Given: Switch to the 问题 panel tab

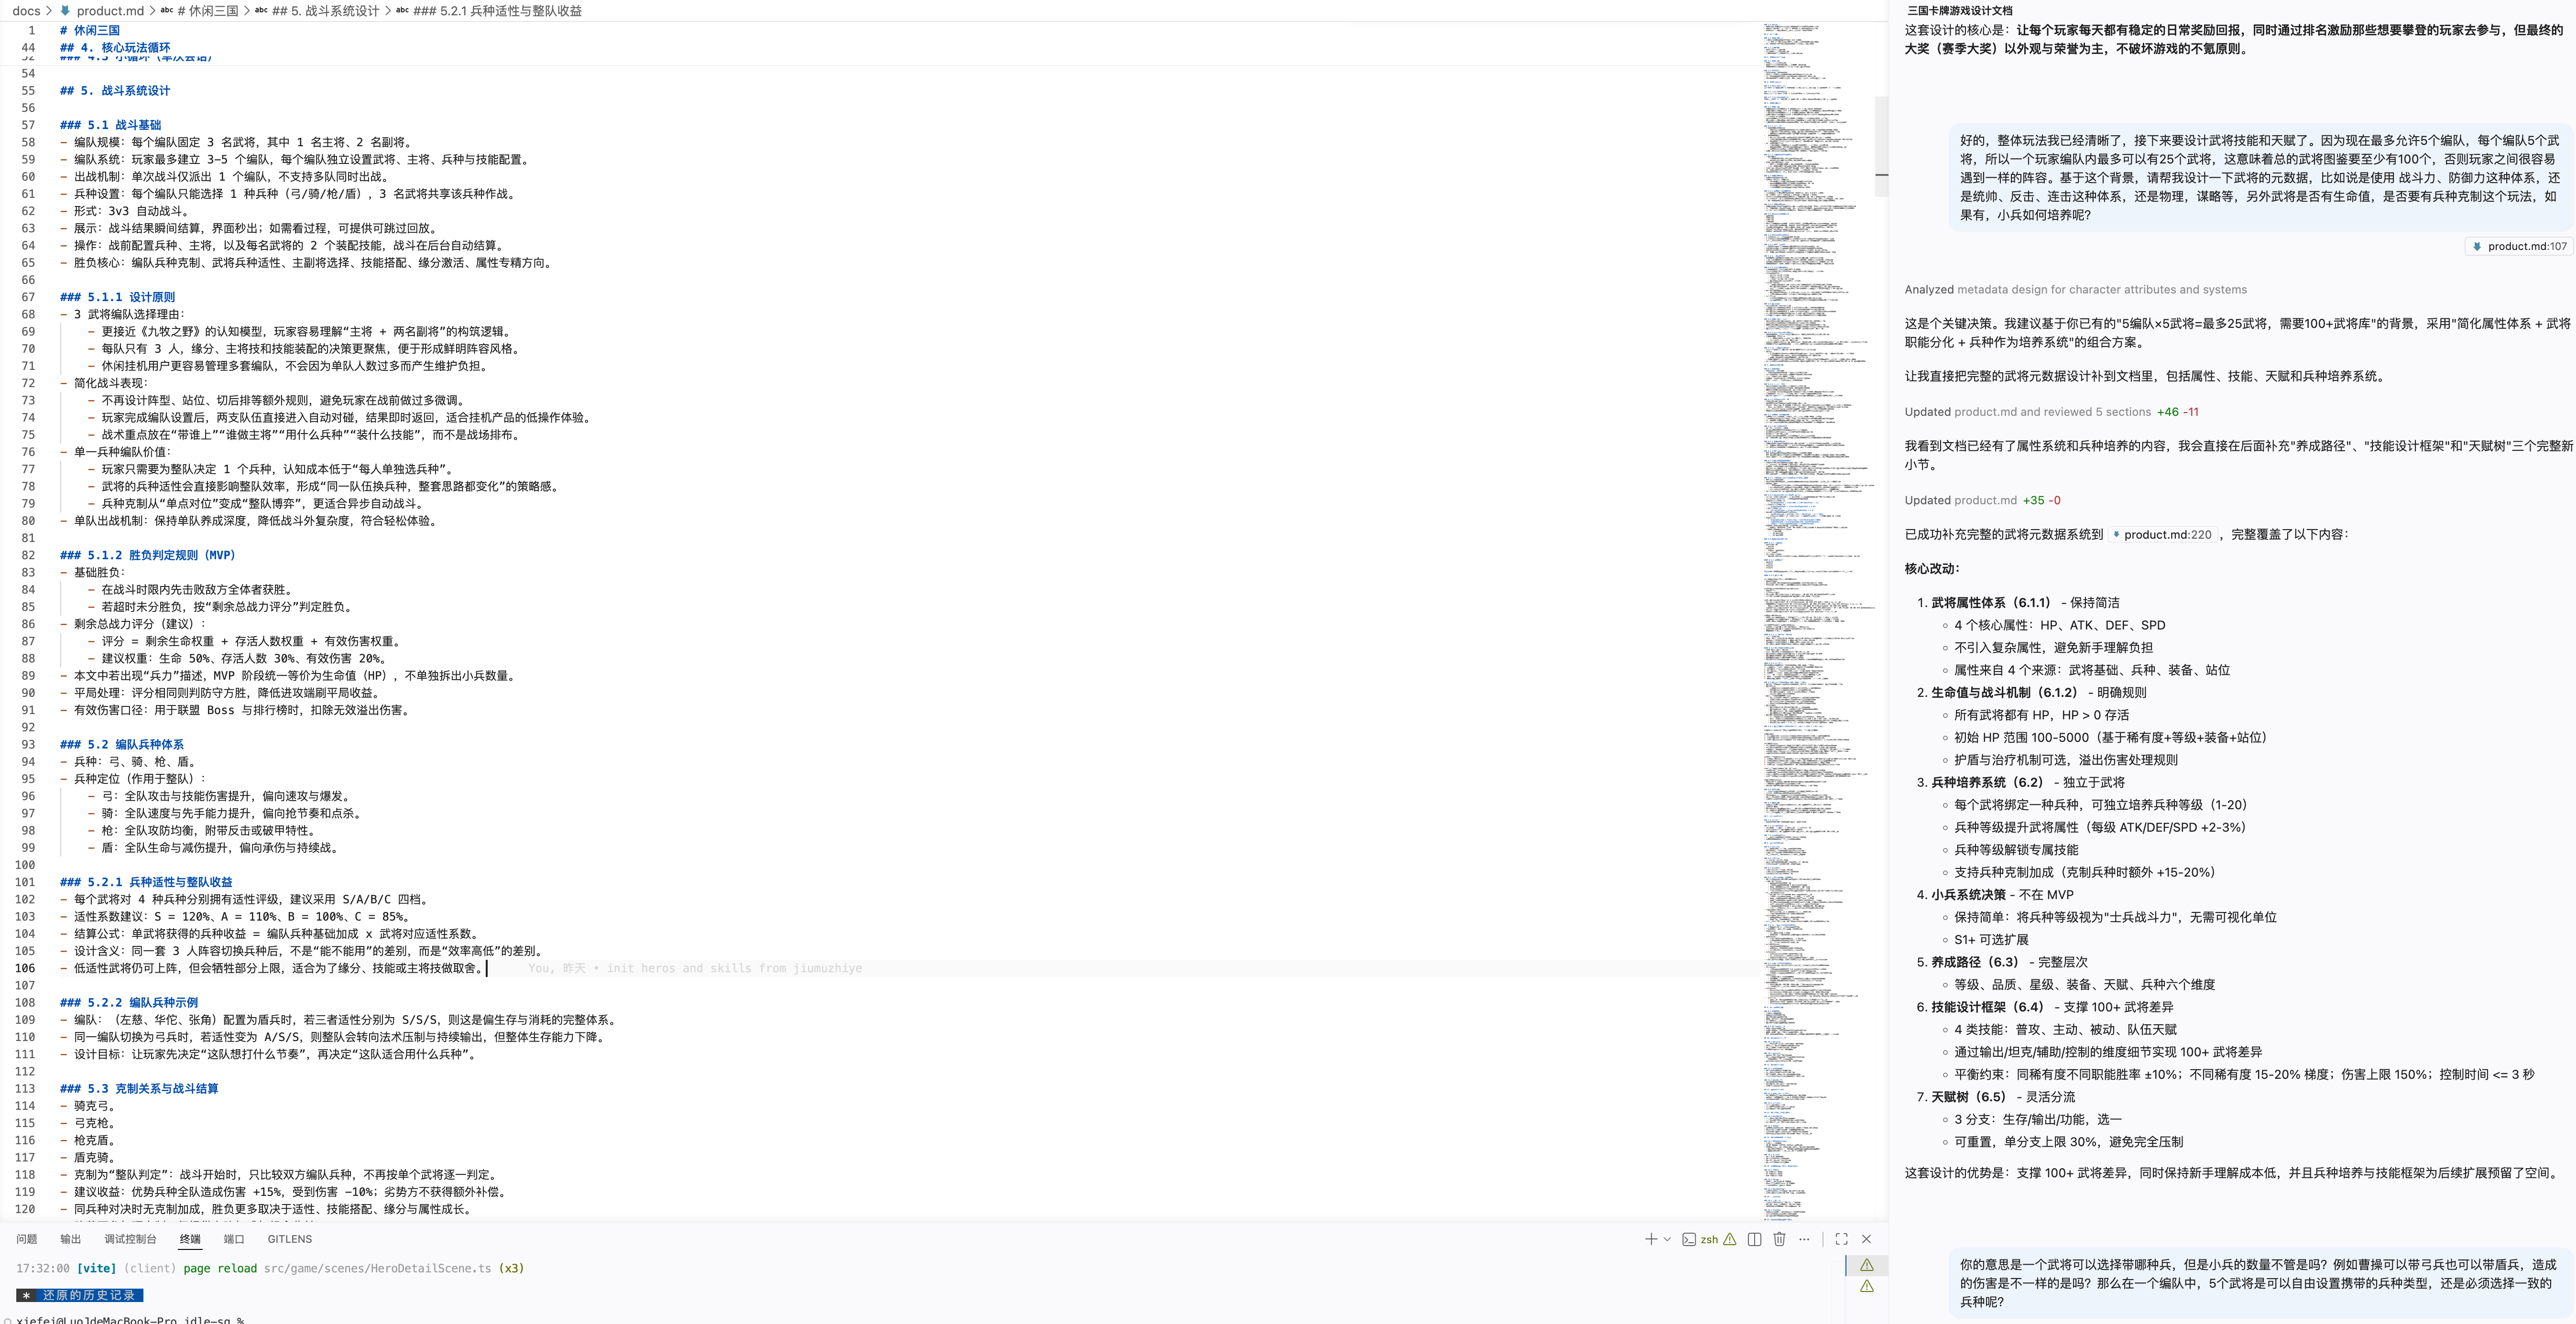Looking at the screenshot, I should [27, 1239].
